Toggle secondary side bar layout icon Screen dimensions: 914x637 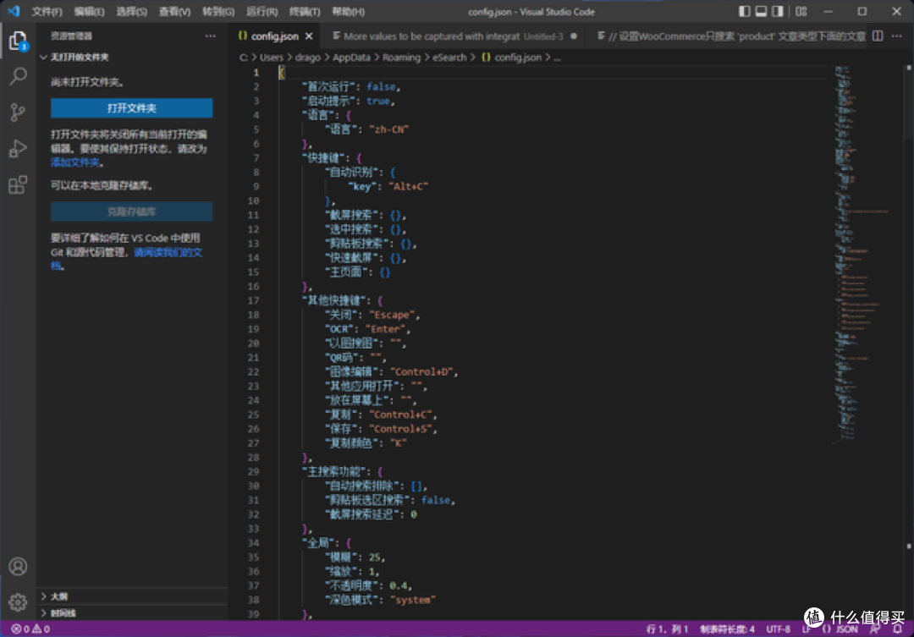point(778,11)
